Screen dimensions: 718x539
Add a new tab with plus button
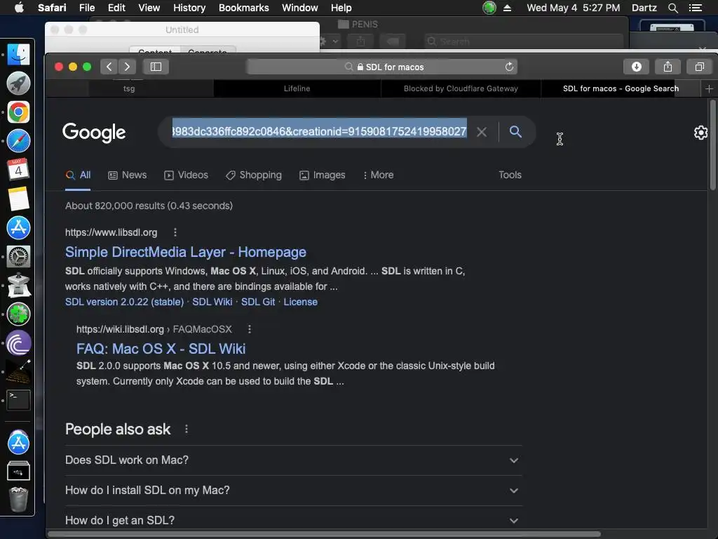[x=709, y=88]
